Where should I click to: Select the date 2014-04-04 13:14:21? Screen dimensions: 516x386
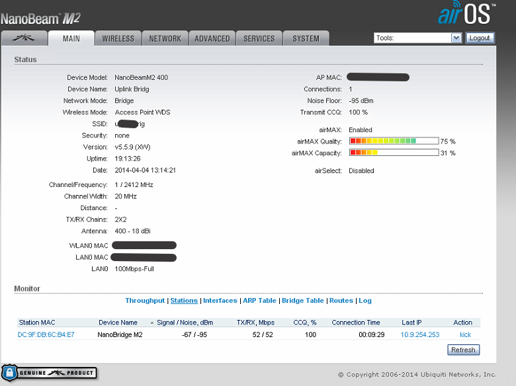pos(145,170)
